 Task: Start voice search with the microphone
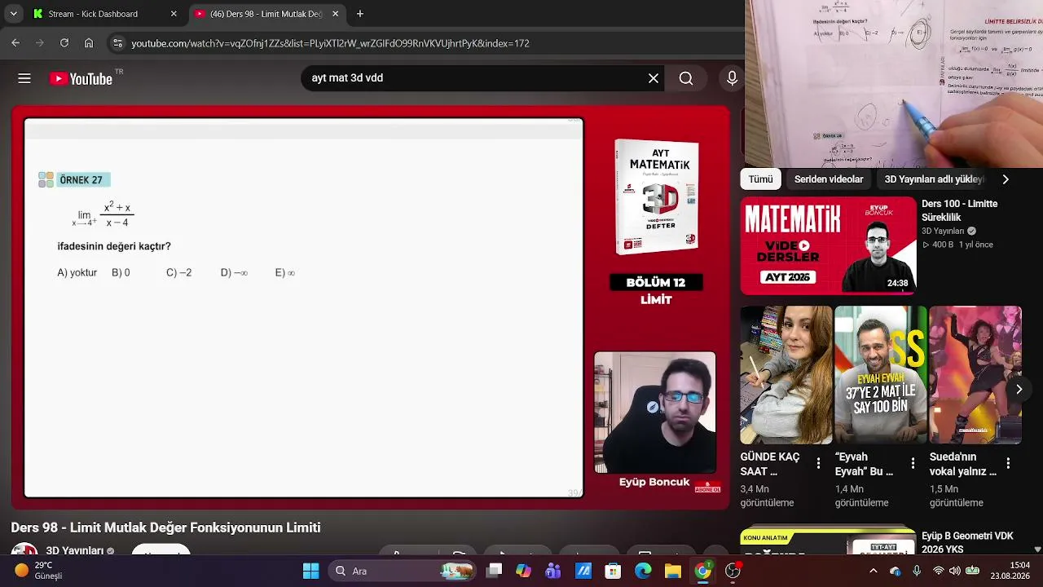[x=732, y=78]
